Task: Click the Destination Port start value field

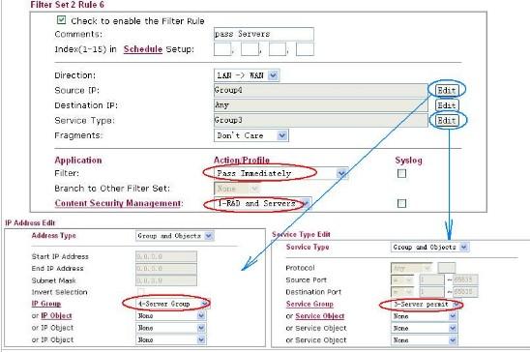Action: tap(431, 292)
